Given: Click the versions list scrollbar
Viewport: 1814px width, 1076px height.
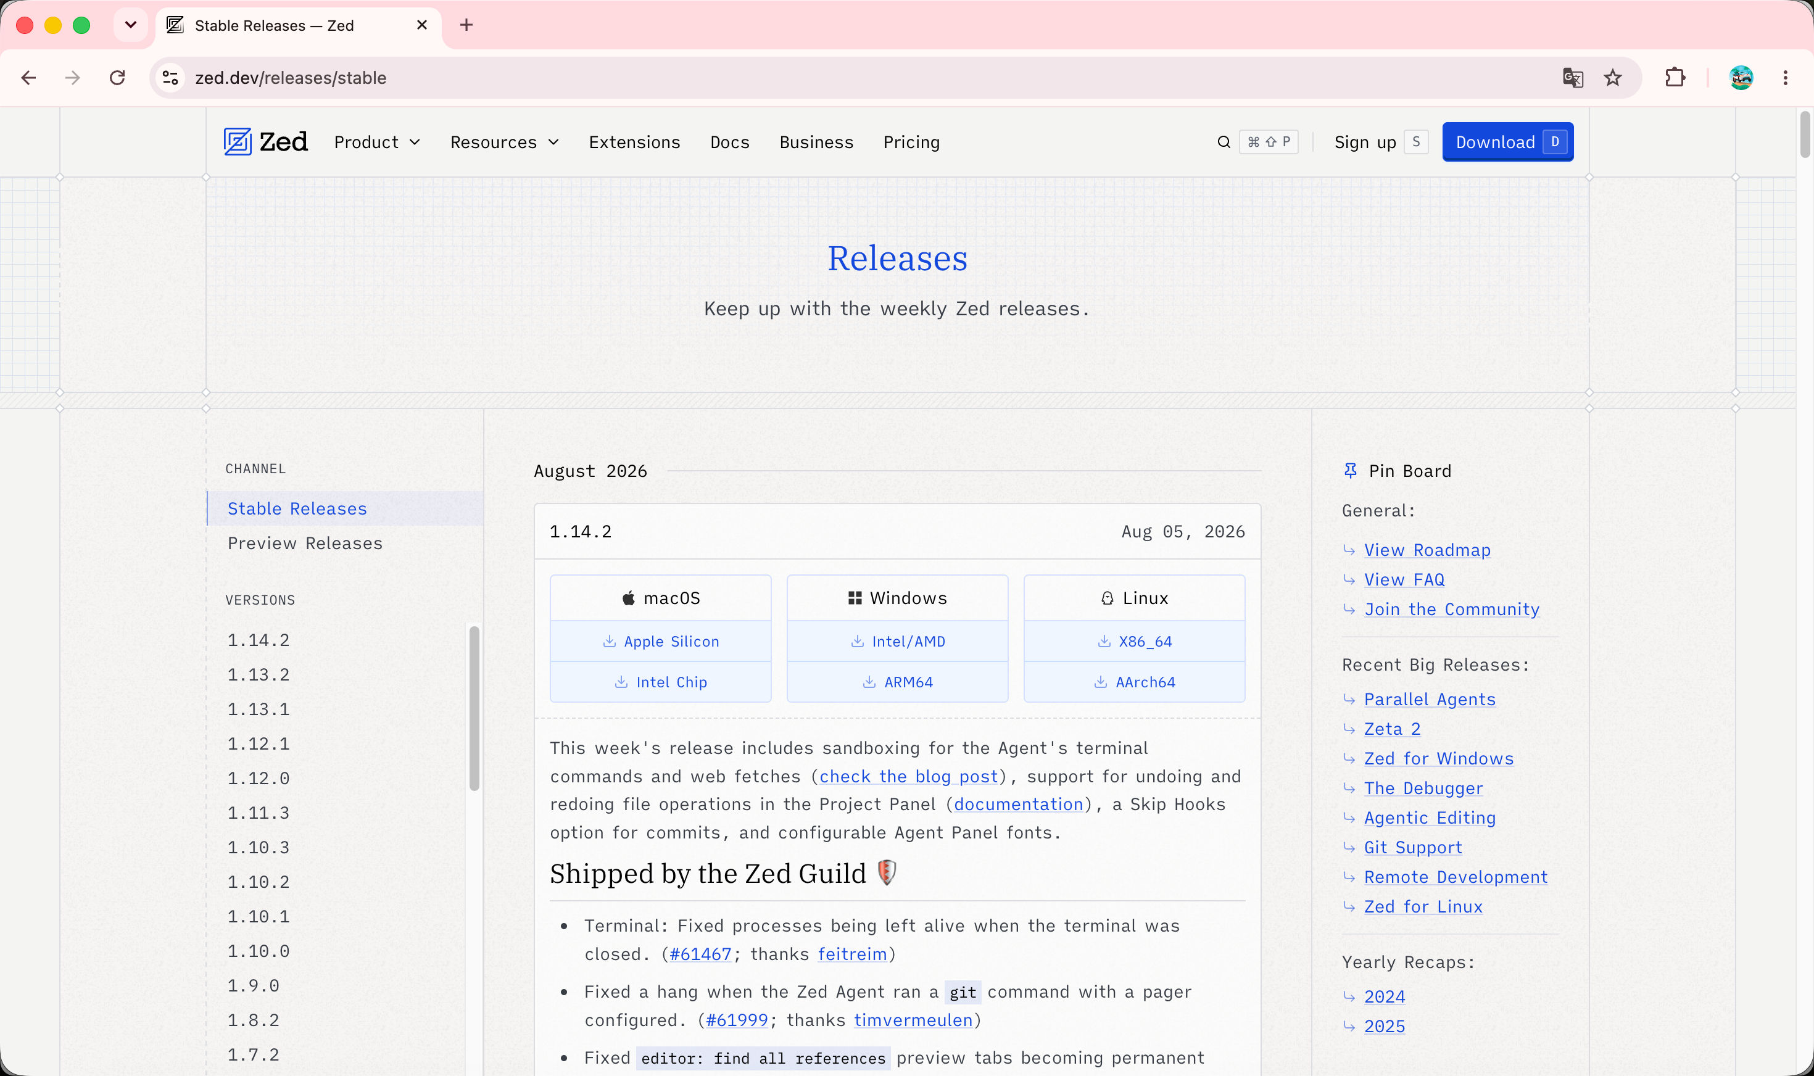Looking at the screenshot, I should 474,708.
